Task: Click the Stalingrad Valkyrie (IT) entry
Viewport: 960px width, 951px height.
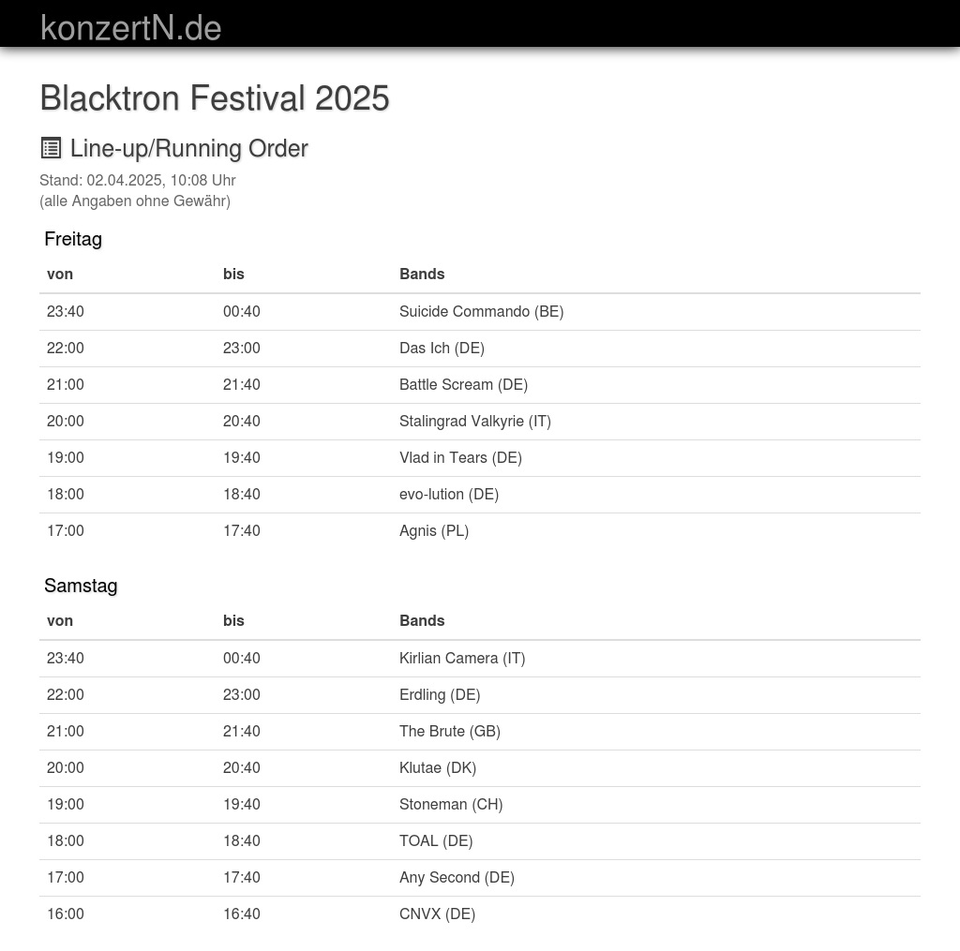Action: point(474,422)
